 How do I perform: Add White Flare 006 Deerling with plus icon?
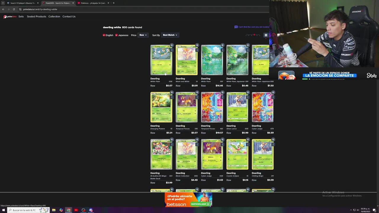click(x=172, y=45)
